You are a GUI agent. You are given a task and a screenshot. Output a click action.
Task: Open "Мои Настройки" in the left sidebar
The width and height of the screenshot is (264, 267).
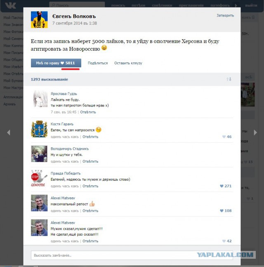[13, 88]
